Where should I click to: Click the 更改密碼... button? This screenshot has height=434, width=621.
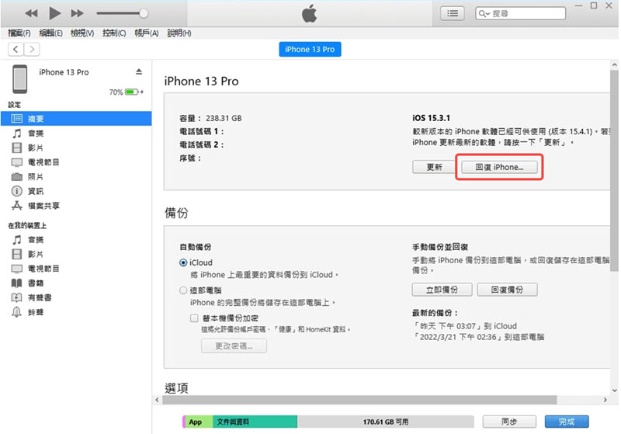point(234,346)
